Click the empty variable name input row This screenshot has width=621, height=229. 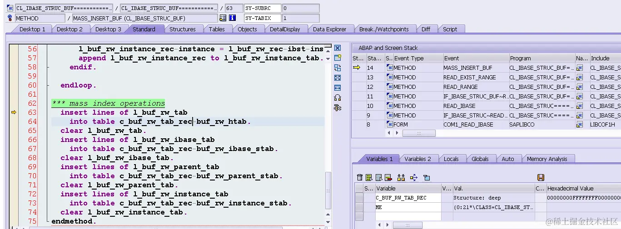tap(408, 216)
